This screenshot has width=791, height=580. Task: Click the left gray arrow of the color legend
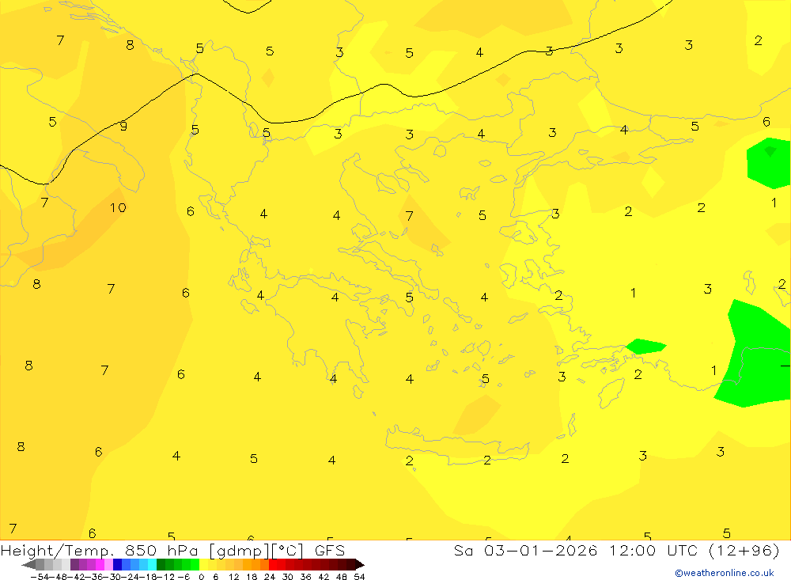(x=28, y=564)
